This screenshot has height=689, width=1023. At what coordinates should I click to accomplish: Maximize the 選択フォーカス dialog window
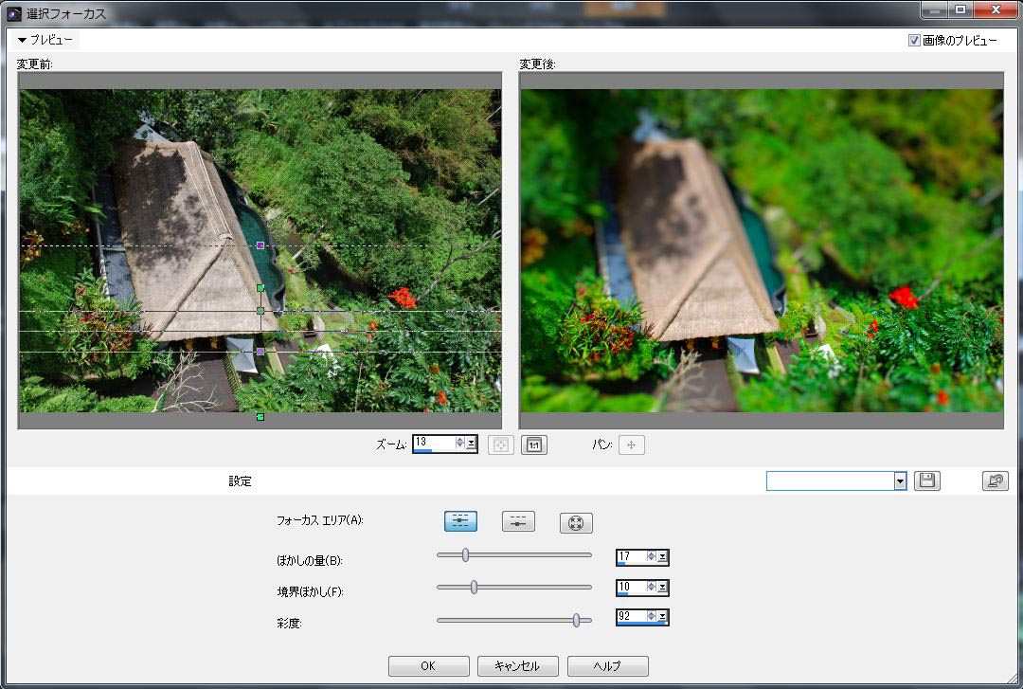(960, 9)
